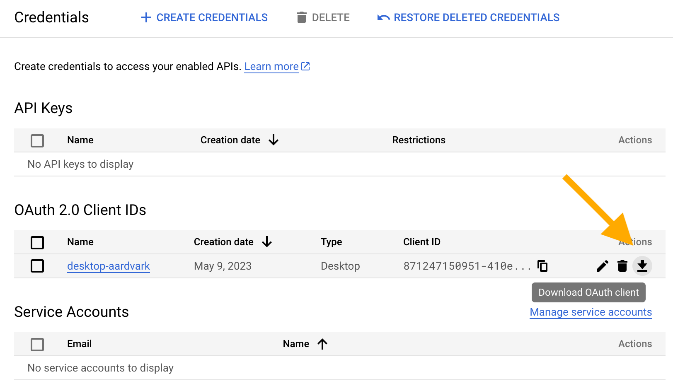Image resolution: width=673 pixels, height=391 pixels.
Task: Open Learn more external link icon
Action: tap(305, 66)
